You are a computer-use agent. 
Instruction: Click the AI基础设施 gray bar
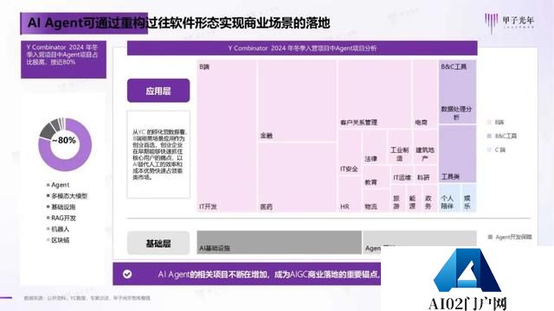(x=279, y=243)
